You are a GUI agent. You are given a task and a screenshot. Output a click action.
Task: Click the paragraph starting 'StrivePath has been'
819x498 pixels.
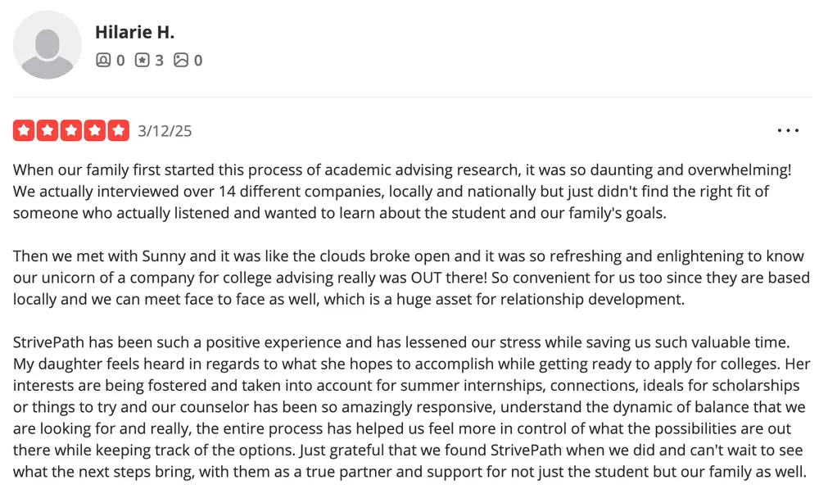tap(411, 407)
